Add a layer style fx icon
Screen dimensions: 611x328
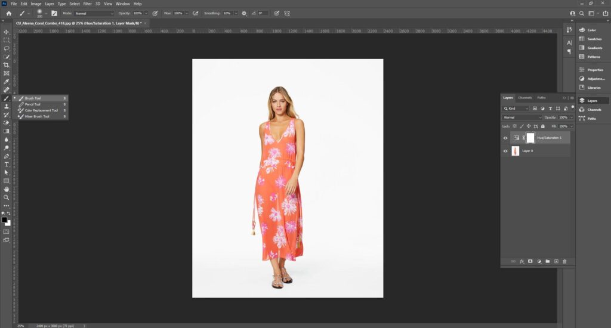click(521, 261)
